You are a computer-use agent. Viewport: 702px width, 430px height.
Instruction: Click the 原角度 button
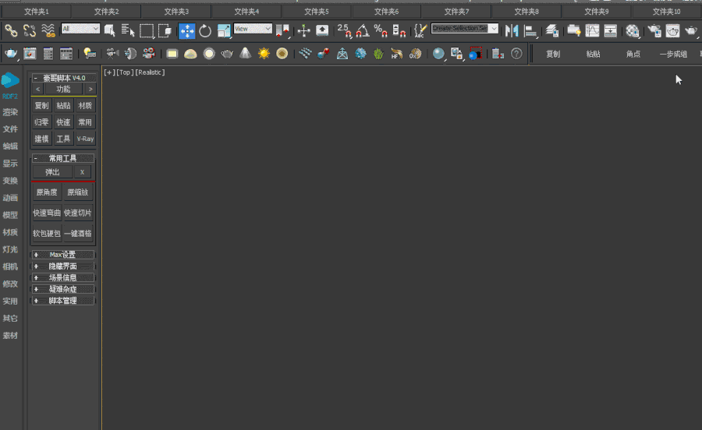coord(47,192)
